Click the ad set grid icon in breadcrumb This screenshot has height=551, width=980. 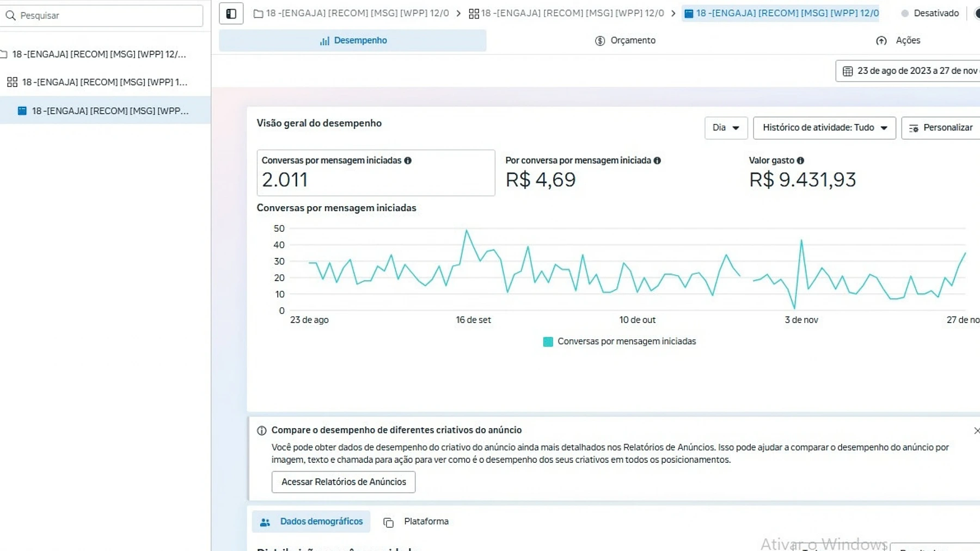click(474, 14)
